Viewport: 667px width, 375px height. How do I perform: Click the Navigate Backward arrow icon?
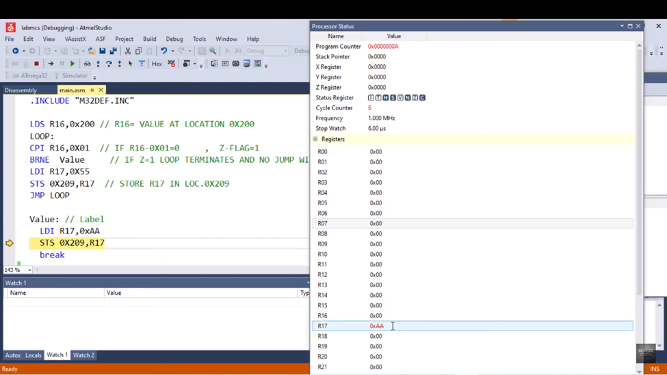15,51
